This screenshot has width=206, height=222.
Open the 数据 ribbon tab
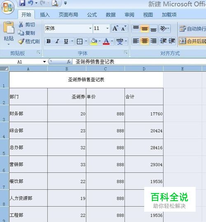(x=110, y=15)
